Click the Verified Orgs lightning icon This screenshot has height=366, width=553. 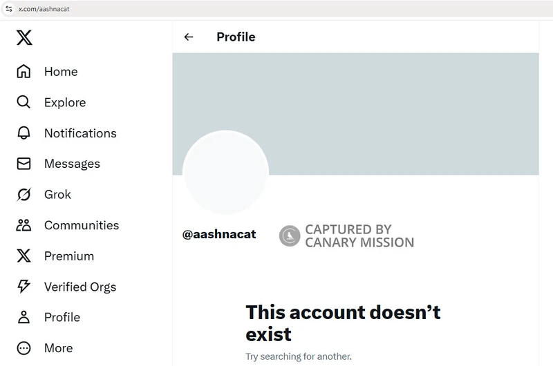(24, 287)
